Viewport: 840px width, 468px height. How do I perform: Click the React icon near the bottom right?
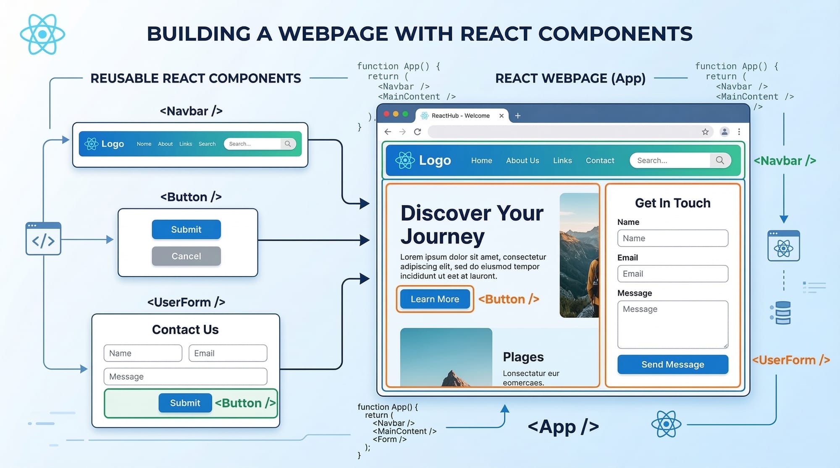click(x=665, y=424)
